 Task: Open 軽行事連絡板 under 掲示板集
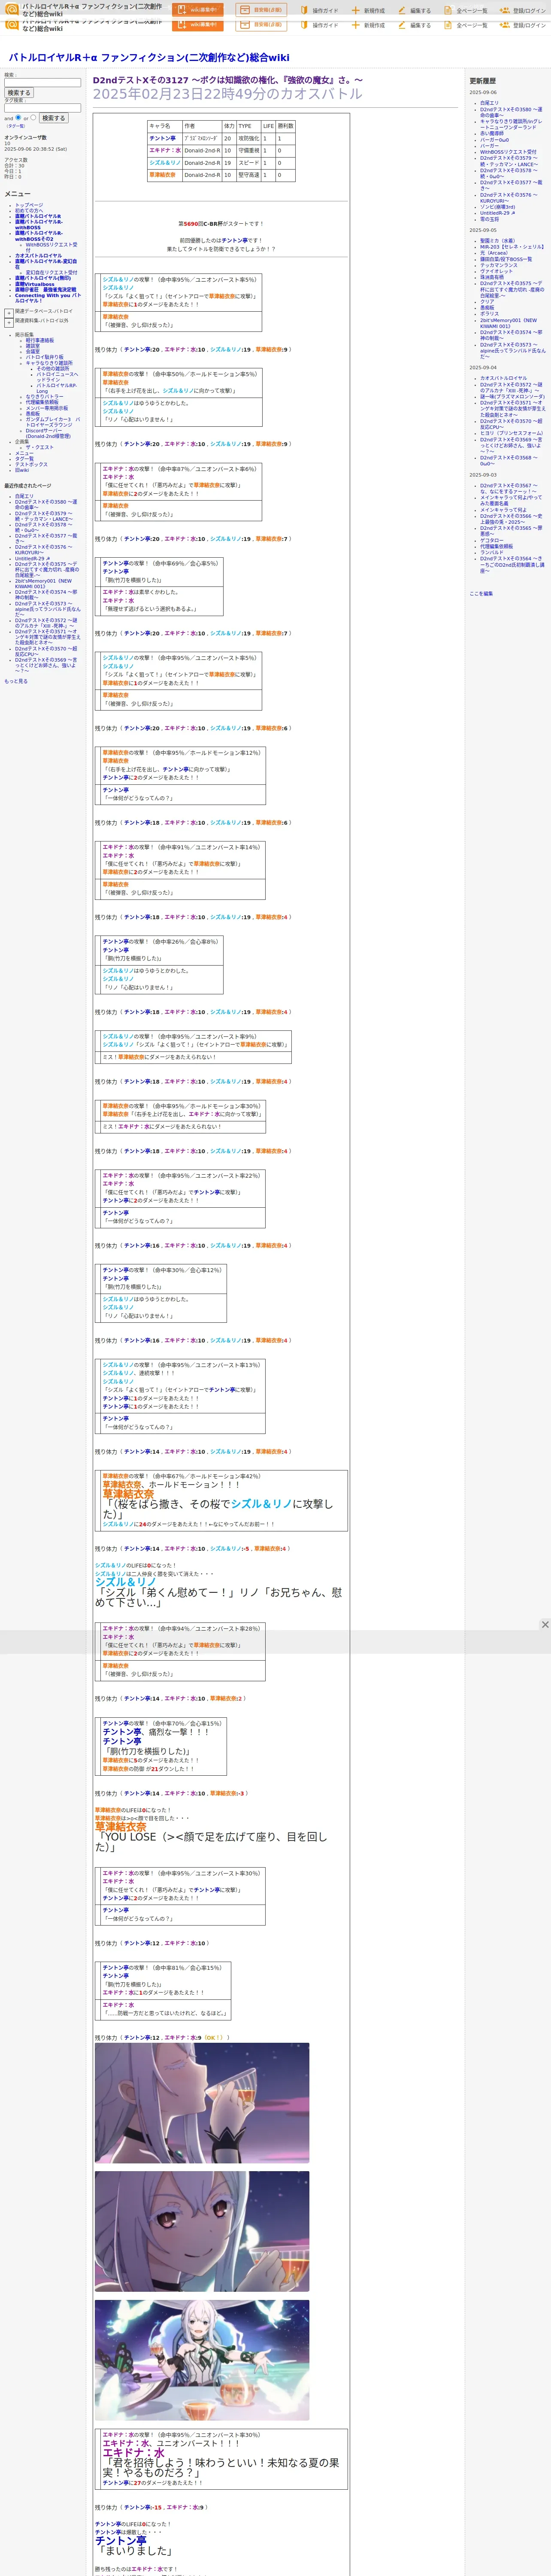pyautogui.click(x=40, y=340)
